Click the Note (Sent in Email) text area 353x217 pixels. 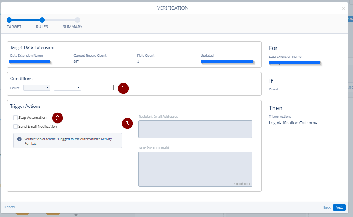click(x=195, y=169)
